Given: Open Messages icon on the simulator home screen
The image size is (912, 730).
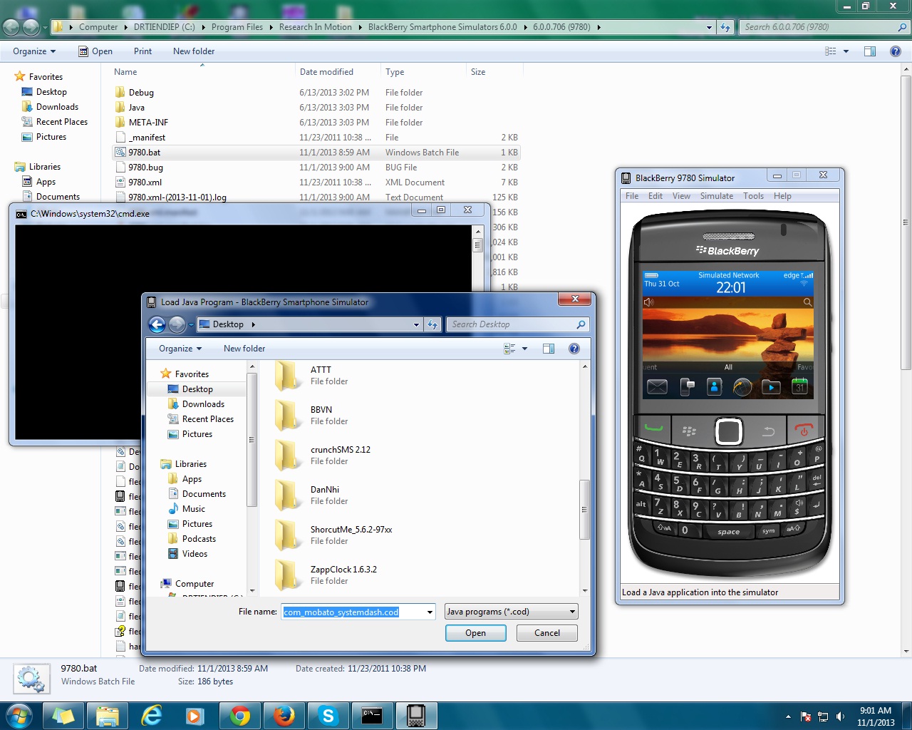Looking at the screenshot, I should tap(657, 387).
